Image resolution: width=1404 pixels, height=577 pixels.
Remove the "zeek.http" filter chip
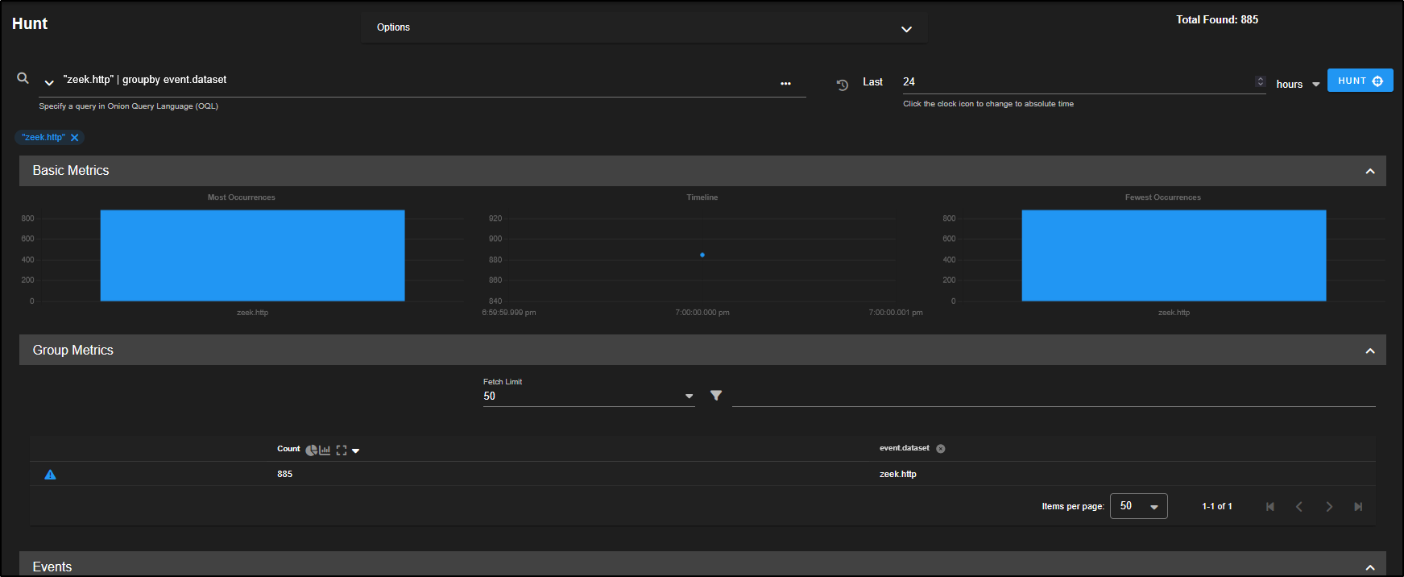coord(75,138)
